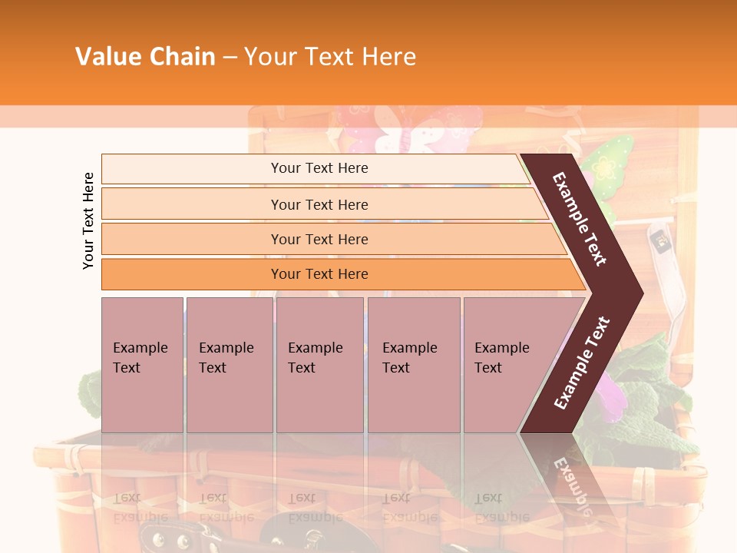
Task: Click the topmost 'Your Text Here' bar
Action: tap(316, 169)
